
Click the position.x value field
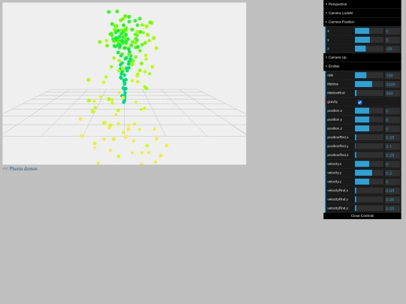[x=392, y=110]
